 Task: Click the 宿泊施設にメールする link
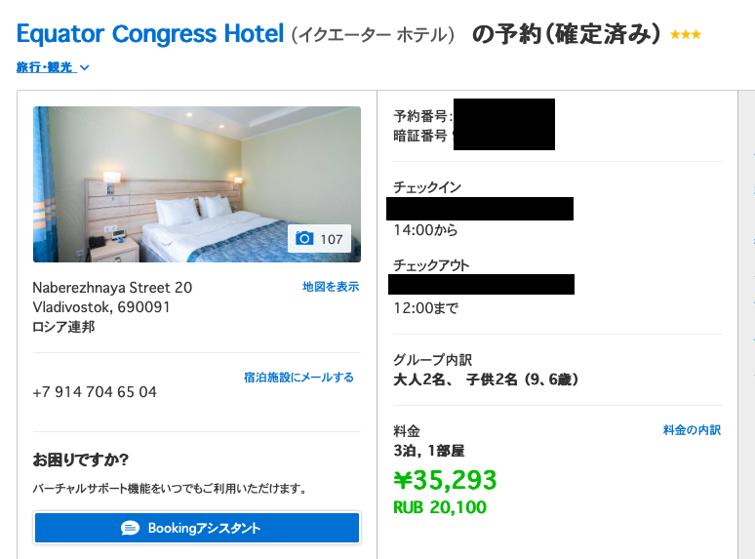(x=298, y=378)
